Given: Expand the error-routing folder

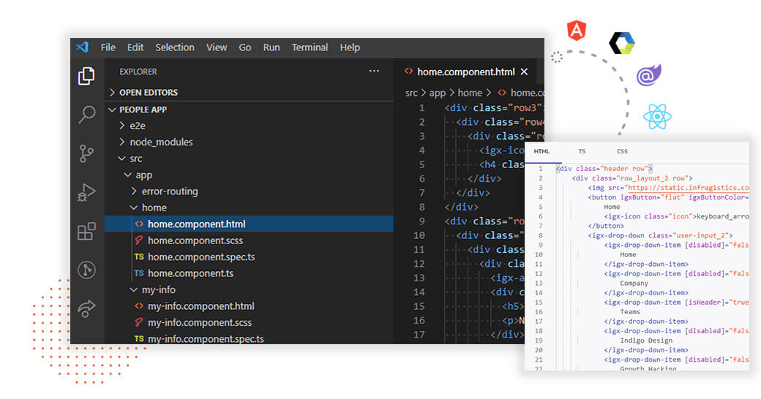Looking at the screenshot, I should point(134,191).
